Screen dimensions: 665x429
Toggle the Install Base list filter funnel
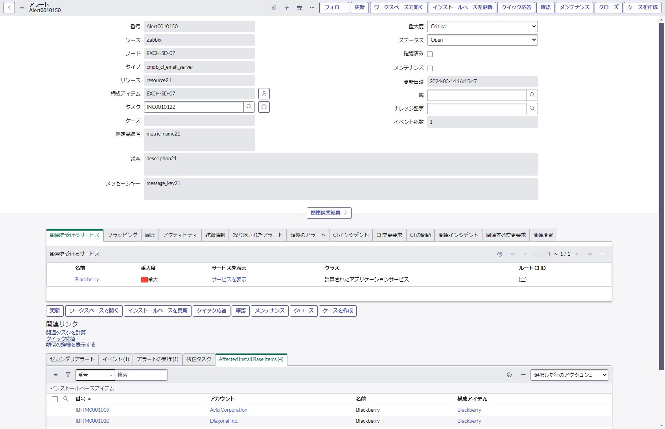[x=68, y=375]
